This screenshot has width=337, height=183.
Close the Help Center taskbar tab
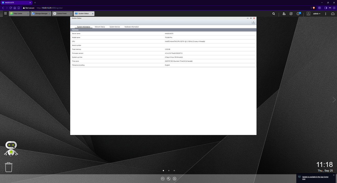pos(28,14)
